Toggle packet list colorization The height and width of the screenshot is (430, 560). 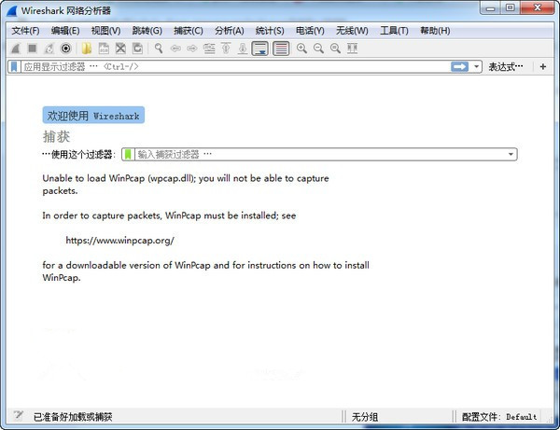[x=281, y=49]
